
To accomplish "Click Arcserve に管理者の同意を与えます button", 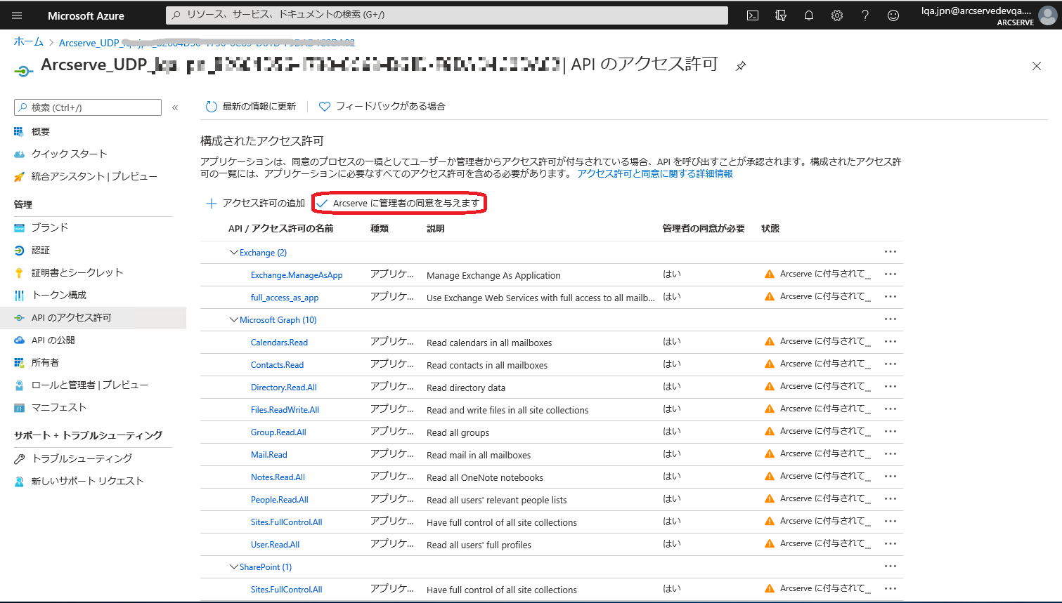I will point(399,204).
